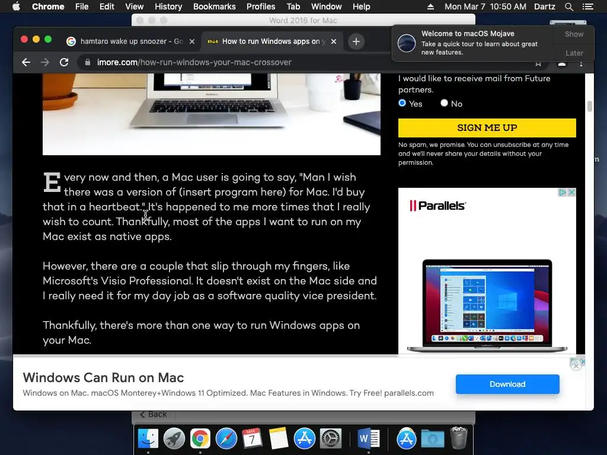Select the No radio button
The image size is (607, 455).
tap(444, 103)
